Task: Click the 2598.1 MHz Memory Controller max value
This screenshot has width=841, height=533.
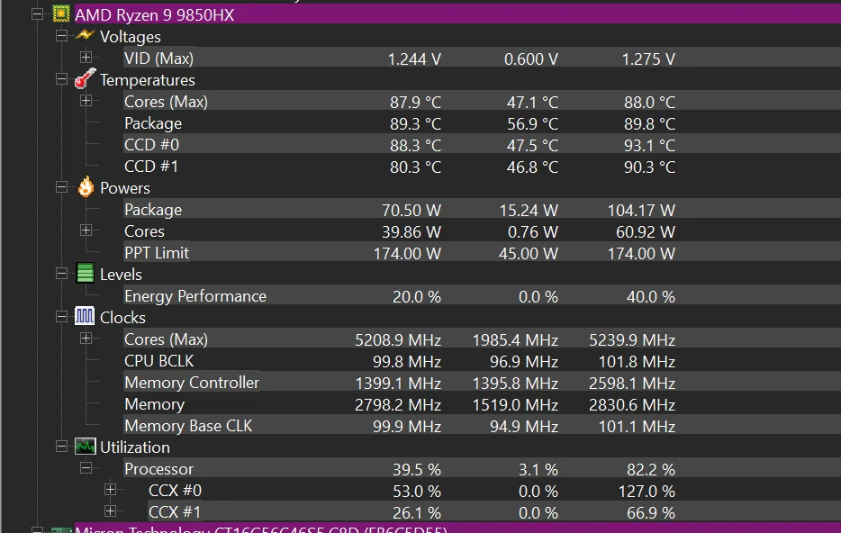Action: pos(632,384)
